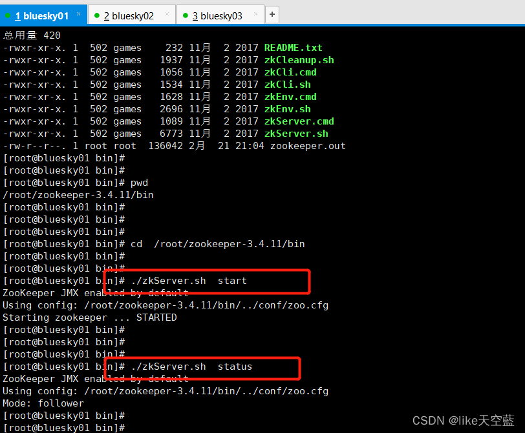Screen dimensions: 525x433
Task: Click the zkEnv.cmd file name
Action: (290, 97)
